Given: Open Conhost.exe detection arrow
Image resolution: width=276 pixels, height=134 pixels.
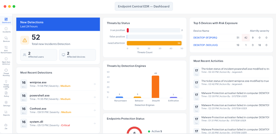Looking at the screenshot, I should point(94,110).
